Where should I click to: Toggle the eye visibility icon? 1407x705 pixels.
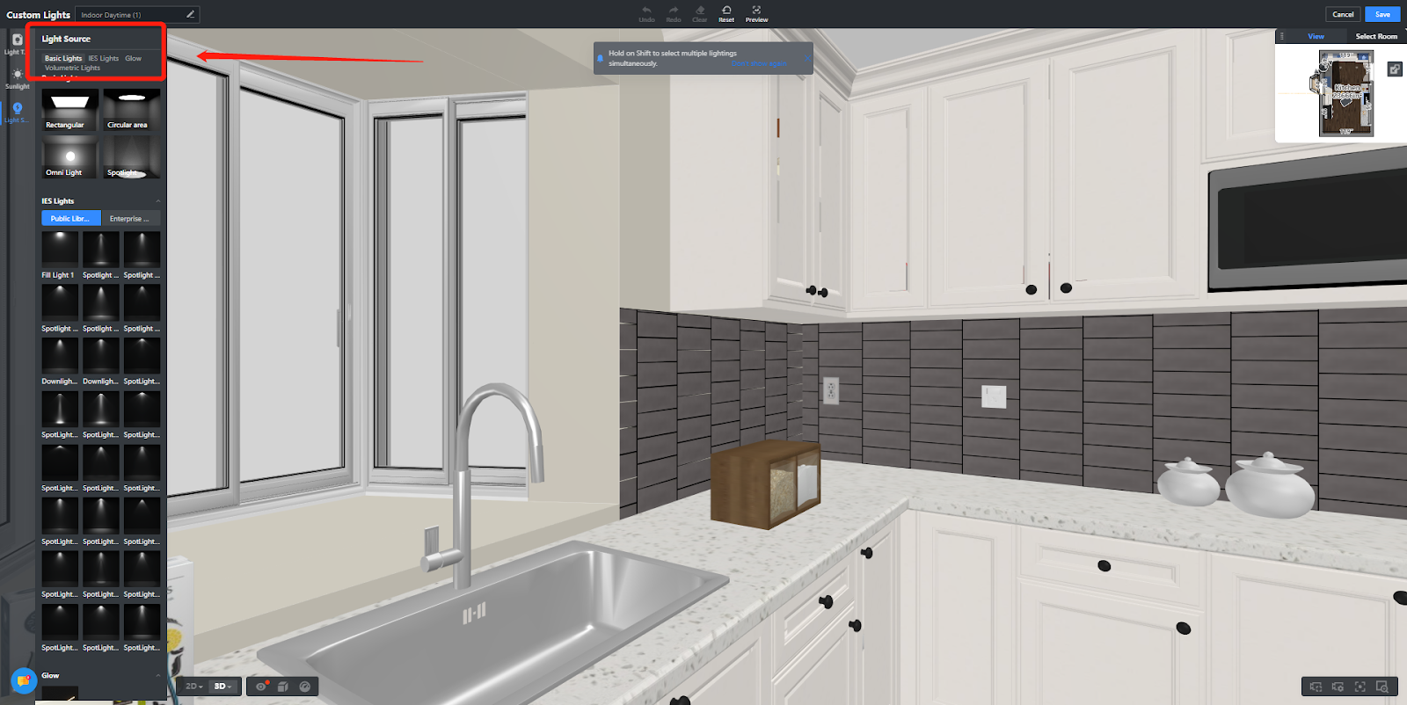click(261, 687)
